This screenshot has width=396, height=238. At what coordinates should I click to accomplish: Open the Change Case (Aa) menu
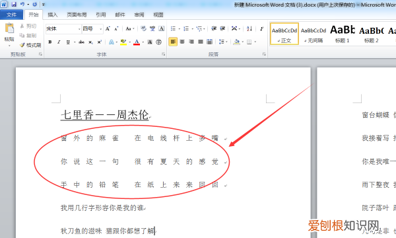point(130,28)
